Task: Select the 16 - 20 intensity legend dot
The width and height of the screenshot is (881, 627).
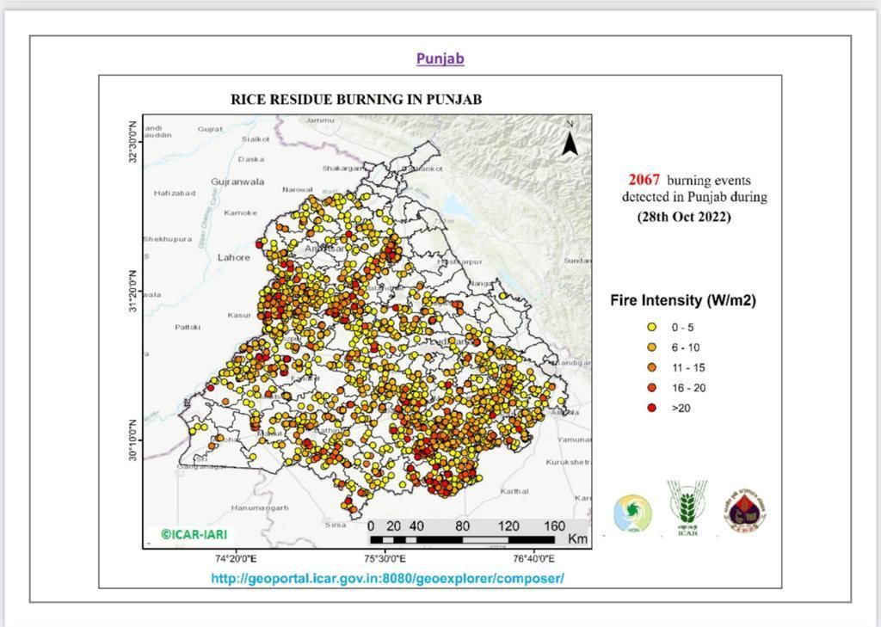Action: pos(651,388)
